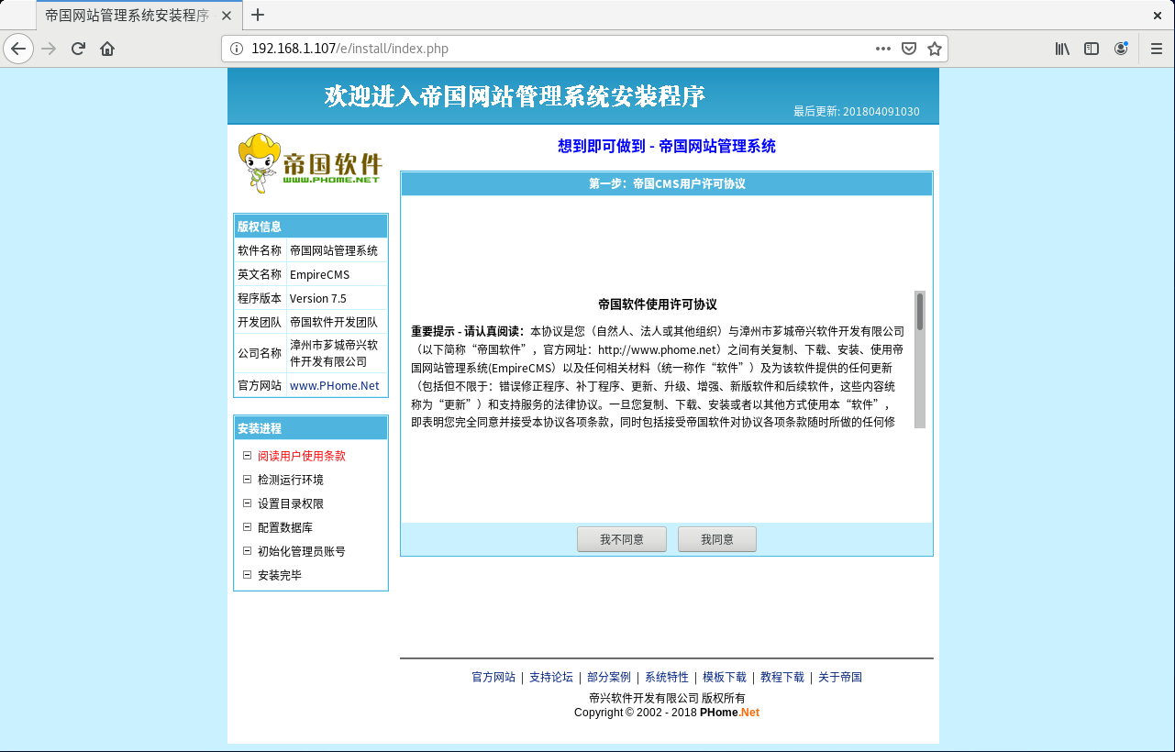This screenshot has height=752, width=1175.
Task: Click the box icon beside 设置目录权限
Action: tap(247, 503)
